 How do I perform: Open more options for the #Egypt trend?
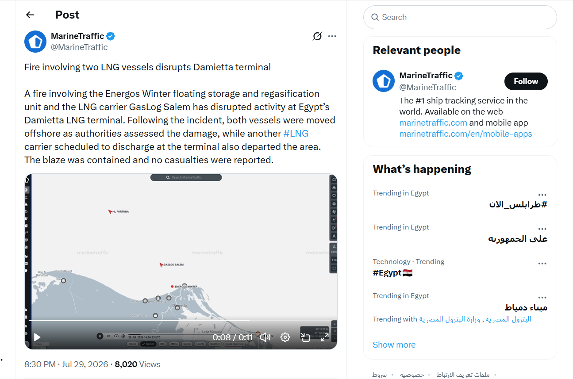(542, 264)
